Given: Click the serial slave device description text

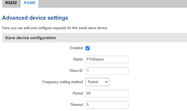Looking at the screenshot, I should coord(55,28).
